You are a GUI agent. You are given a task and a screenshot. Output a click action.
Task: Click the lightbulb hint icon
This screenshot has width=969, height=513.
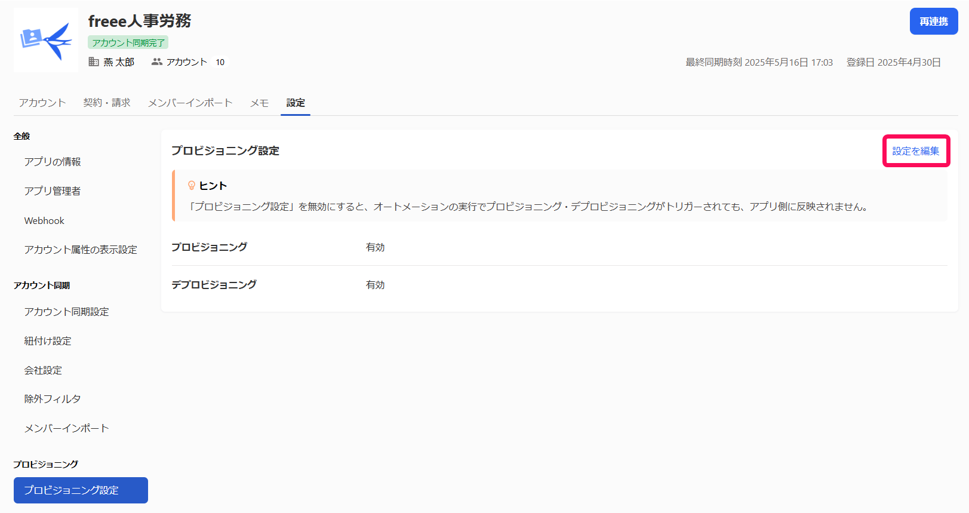tap(192, 186)
